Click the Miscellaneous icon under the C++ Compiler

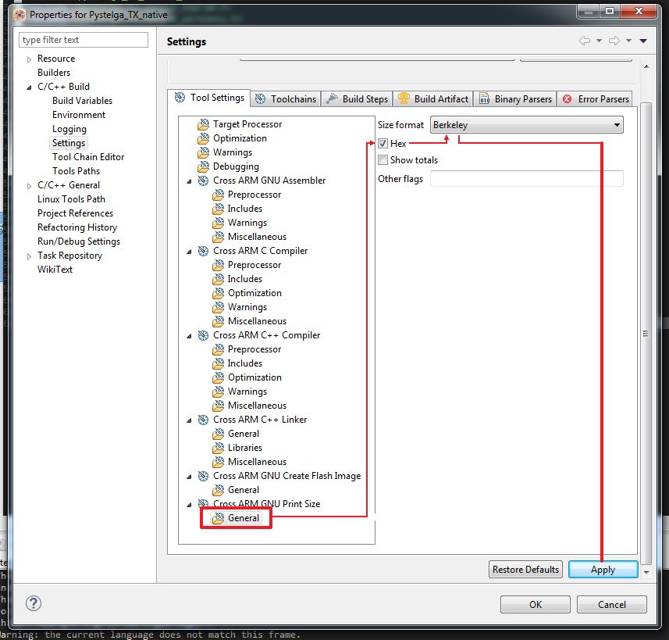pyautogui.click(x=218, y=406)
